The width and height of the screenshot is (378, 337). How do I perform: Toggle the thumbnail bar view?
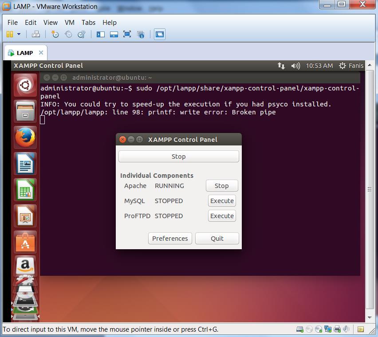(114, 34)
